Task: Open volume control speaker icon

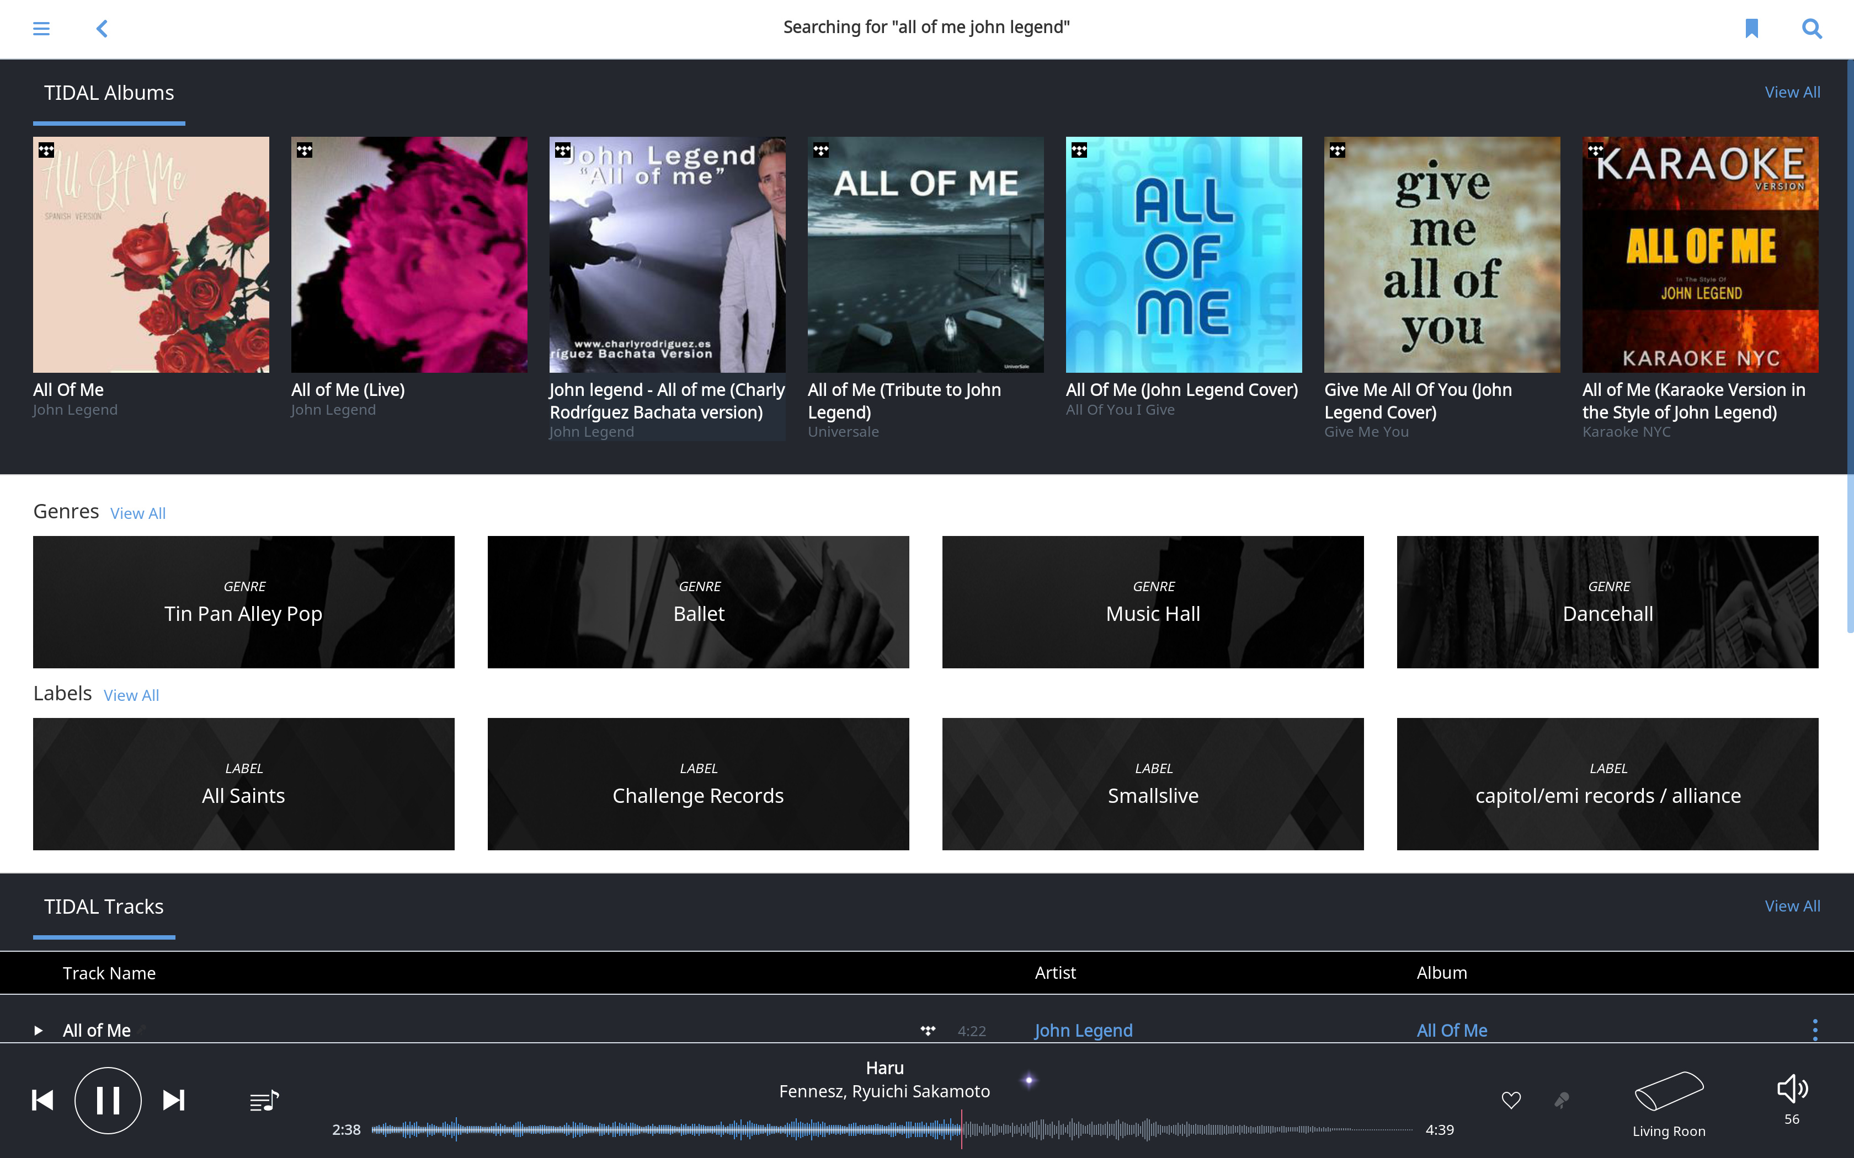Action: [1792, 1089]
